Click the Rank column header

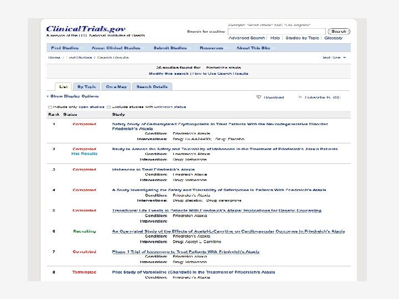point(54,115)
